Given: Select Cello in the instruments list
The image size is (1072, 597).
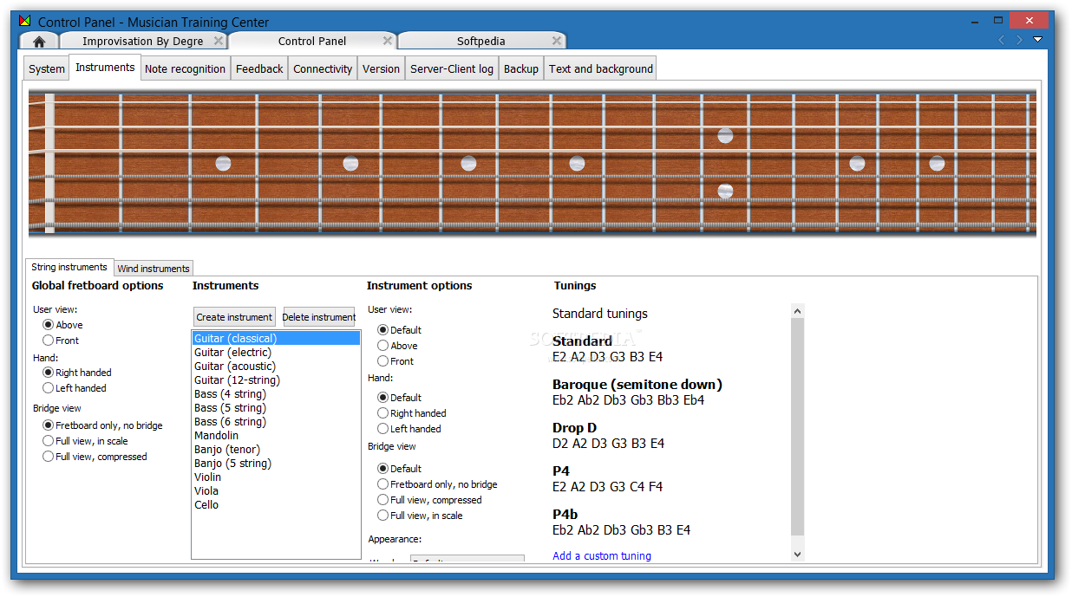Looking at the screenshot, I should 276,505.
